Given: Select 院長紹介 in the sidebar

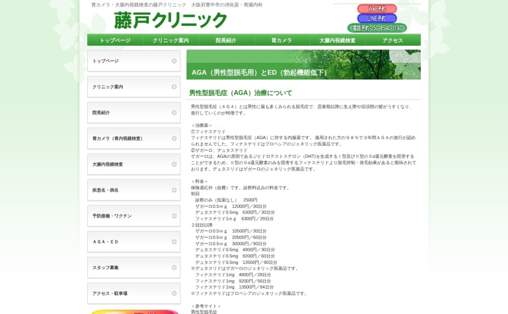Looking at the screenshot, I should [x=134, y=113].
